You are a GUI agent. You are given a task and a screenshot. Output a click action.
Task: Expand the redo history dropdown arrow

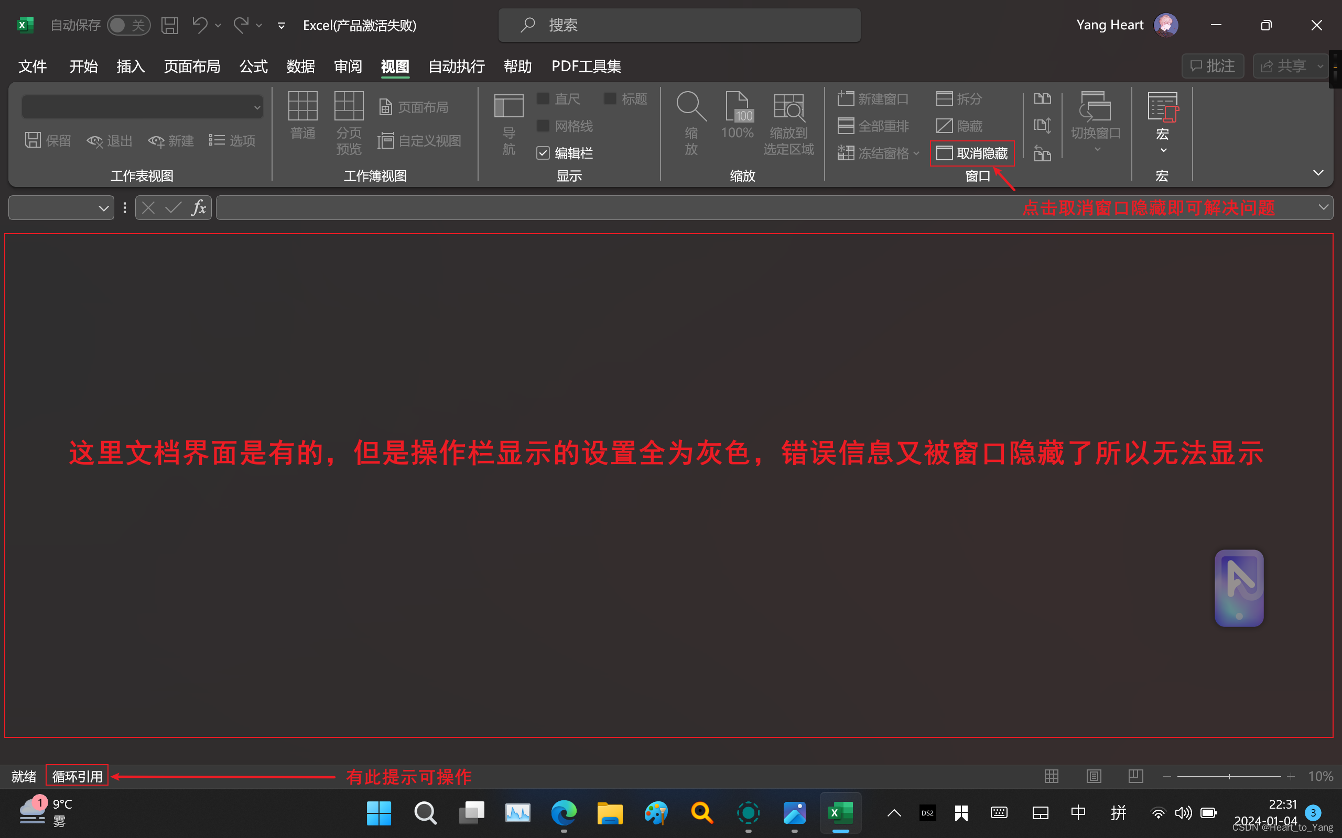point(259,26)
